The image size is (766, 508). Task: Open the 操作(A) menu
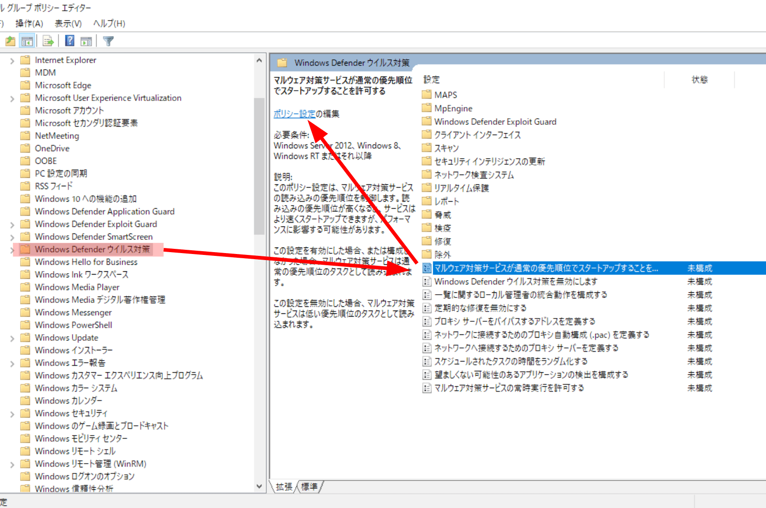(29, 23)
